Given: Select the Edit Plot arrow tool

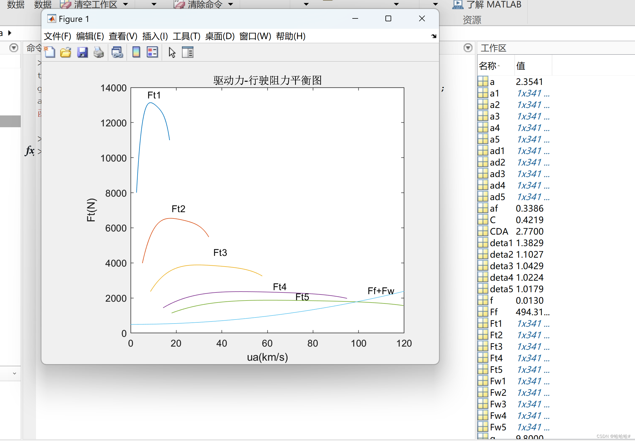Looking at the screenshot, I should (x=172, y=52).
